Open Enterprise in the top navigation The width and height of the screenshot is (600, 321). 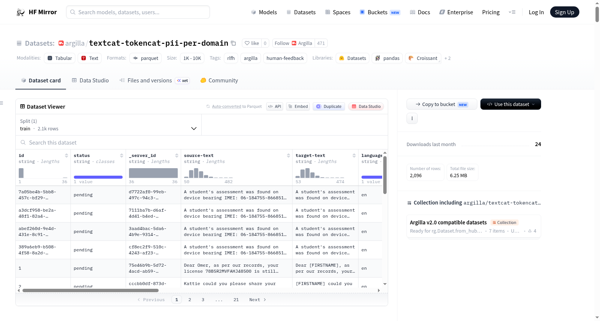[456, 12]
